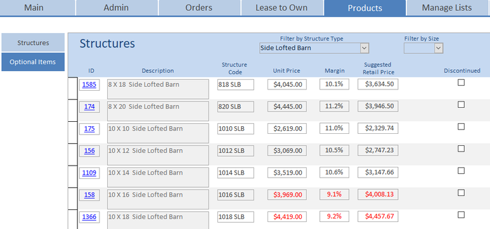Select the 10.6% margin field
The width and height of the screenshot is (490, 229).
click(334, 173)
